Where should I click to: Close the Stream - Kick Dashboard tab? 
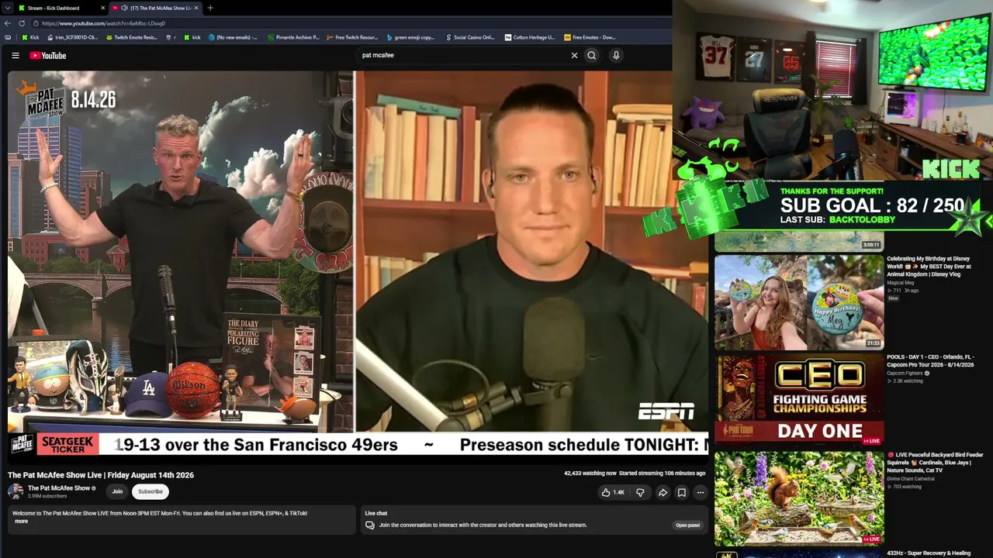click(x=102, y=8)
